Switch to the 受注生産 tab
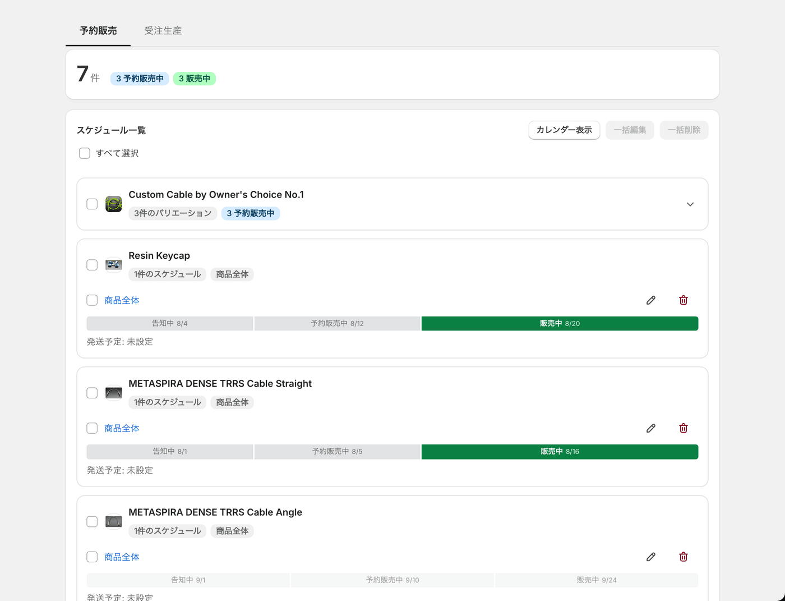 tap(163, 31)
